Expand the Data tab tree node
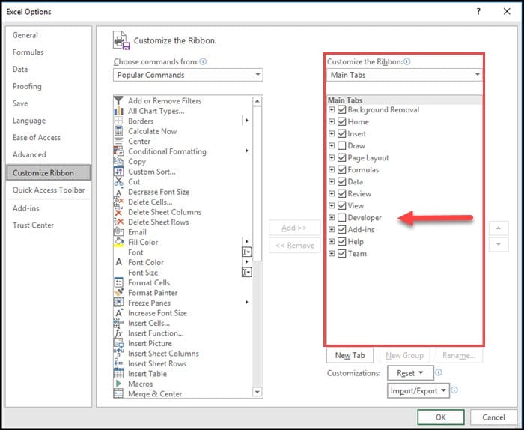Screen dimensions: 524x430 point(332,181)
